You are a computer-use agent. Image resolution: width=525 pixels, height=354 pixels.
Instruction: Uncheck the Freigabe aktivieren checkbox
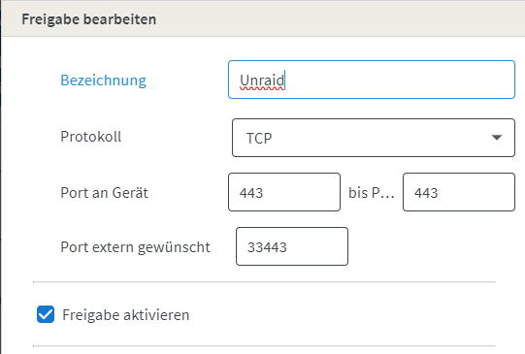click(x=46, y=314)
